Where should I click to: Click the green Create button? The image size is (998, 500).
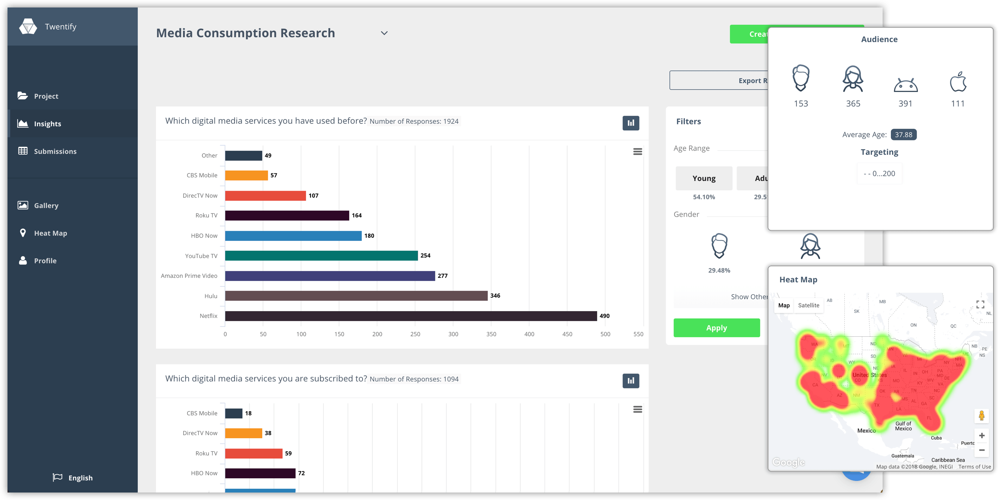[749, 34]
